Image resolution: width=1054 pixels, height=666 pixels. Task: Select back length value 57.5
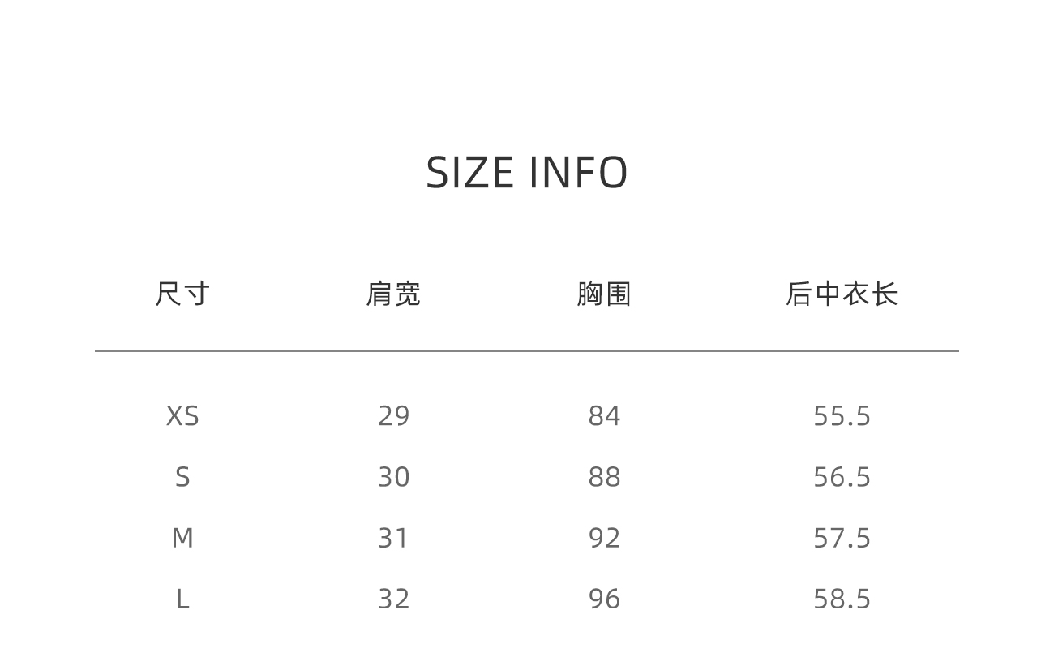pyautogui.click(x=842, y=538)
